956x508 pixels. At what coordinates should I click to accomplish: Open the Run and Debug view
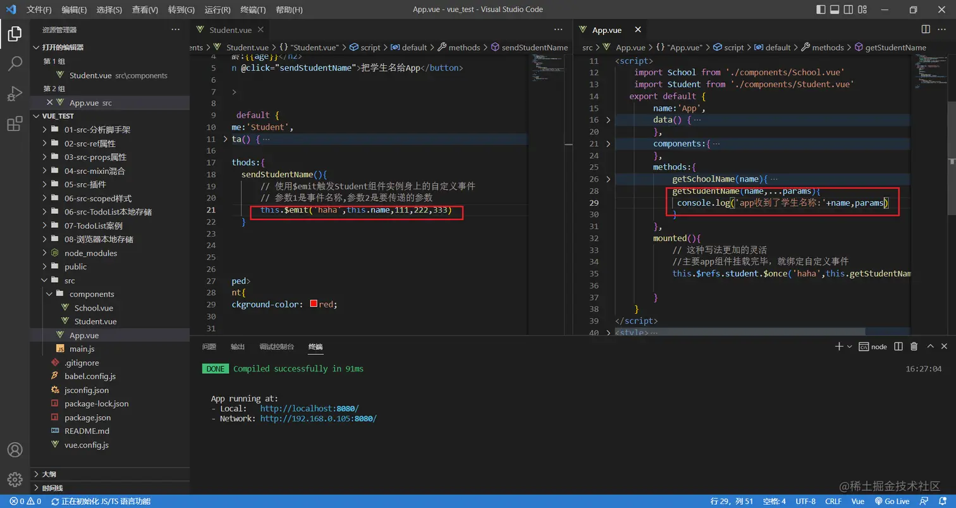pyautogui.click(x=15, y=94)
